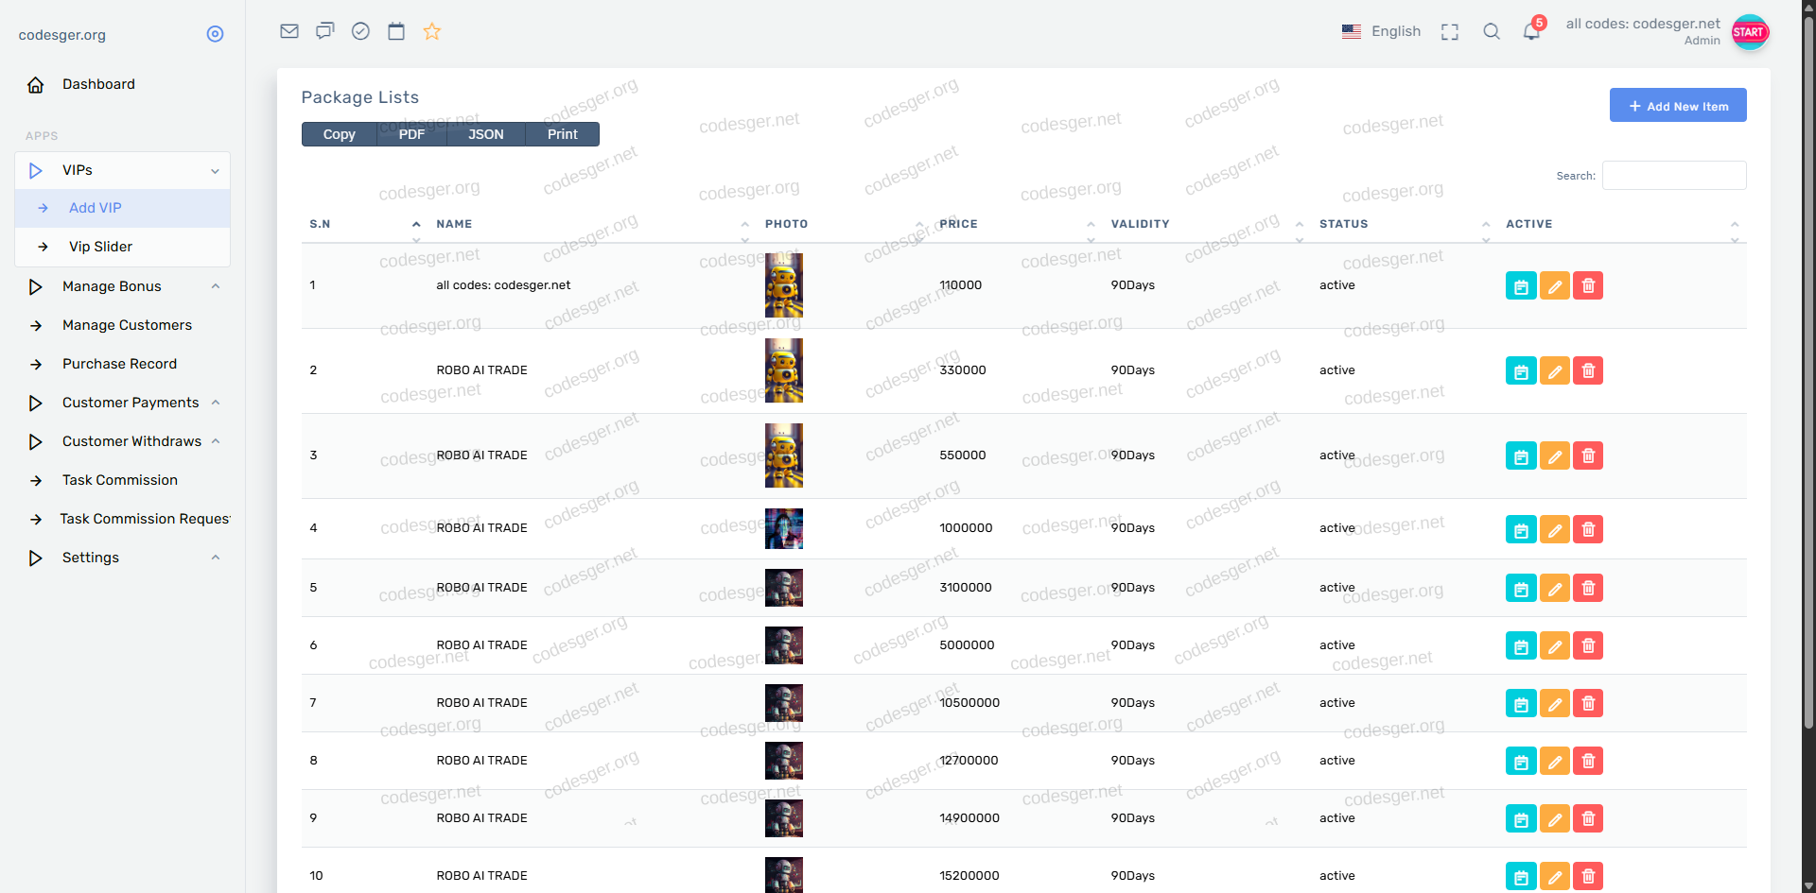Delete the package priced 1000000
This screenshot has width=1816, height=893.
coord(1588,529)
